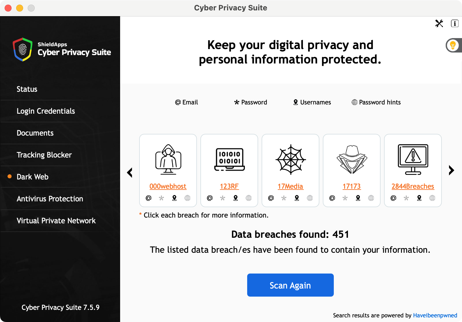Click the warning monitor icon for 2844Breaches
This screenshot has width=462, height=322.
(x=413, y=159)
